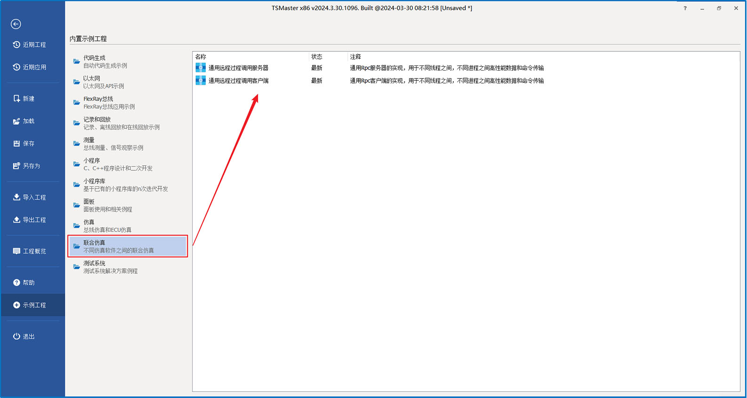The image size is (747, 398).
Task: Click folder icon beside FlexRay总线
Action: click(76, 103)
